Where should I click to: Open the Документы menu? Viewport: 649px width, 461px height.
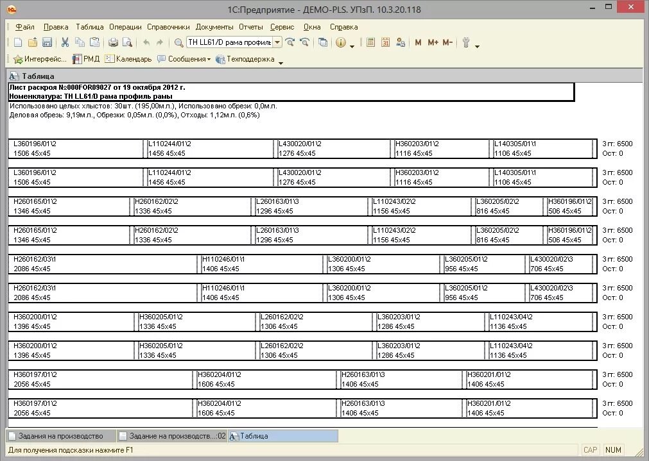(x=214, y=27)
